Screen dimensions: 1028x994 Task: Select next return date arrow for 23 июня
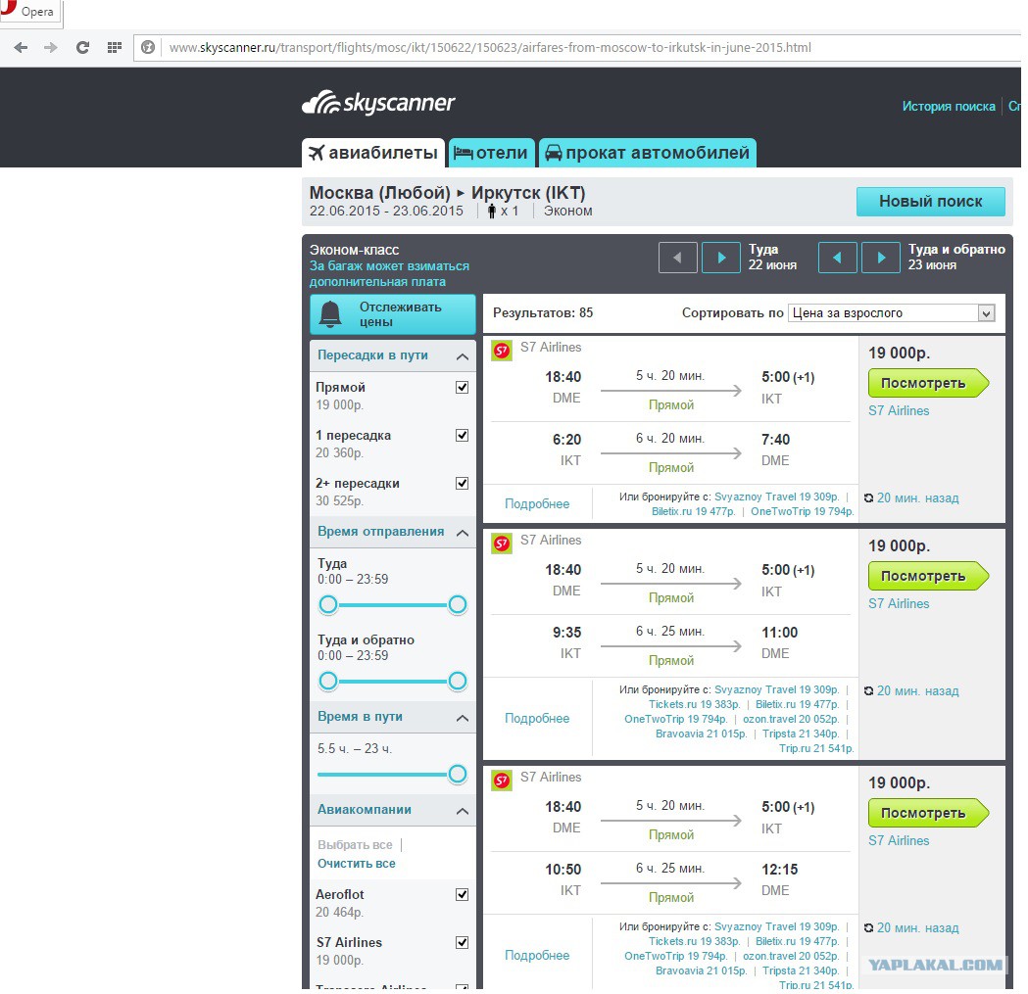coord(881,258)
